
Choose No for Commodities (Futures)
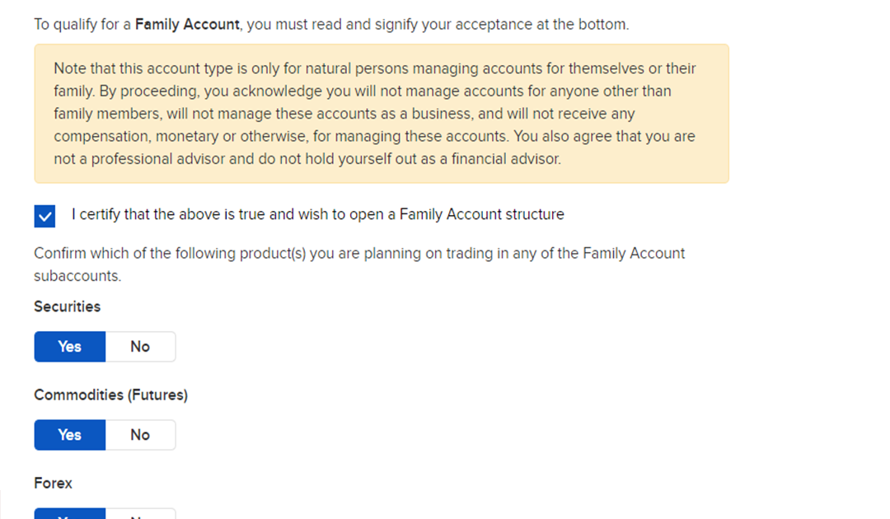[140, 435]
